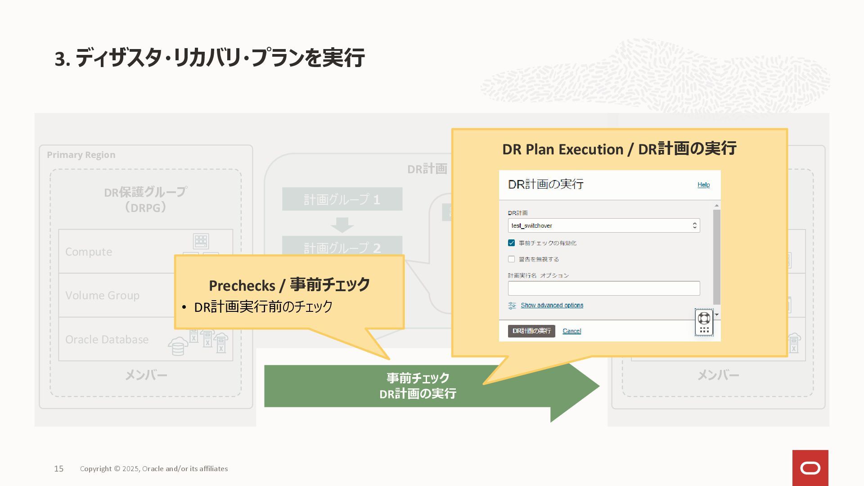The image size is (864, 486).
Task: Open the Help link in dialog header
Action: click(x=703, y=185)
